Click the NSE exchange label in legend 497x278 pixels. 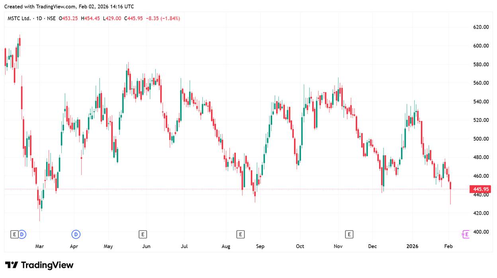(51, 18)
